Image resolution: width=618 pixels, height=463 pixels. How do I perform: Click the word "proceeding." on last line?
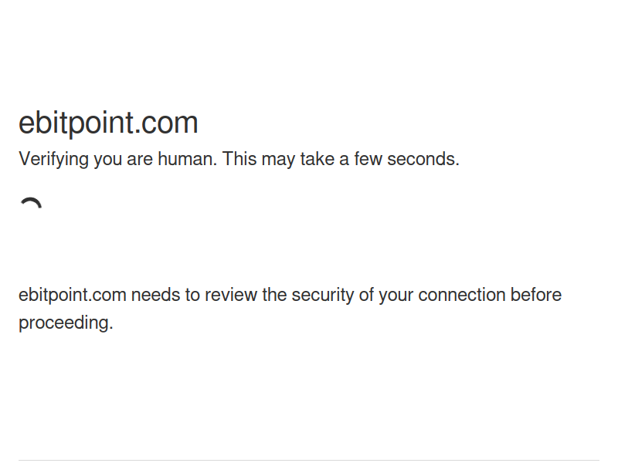pyautogui.click(x=66, y=323)
